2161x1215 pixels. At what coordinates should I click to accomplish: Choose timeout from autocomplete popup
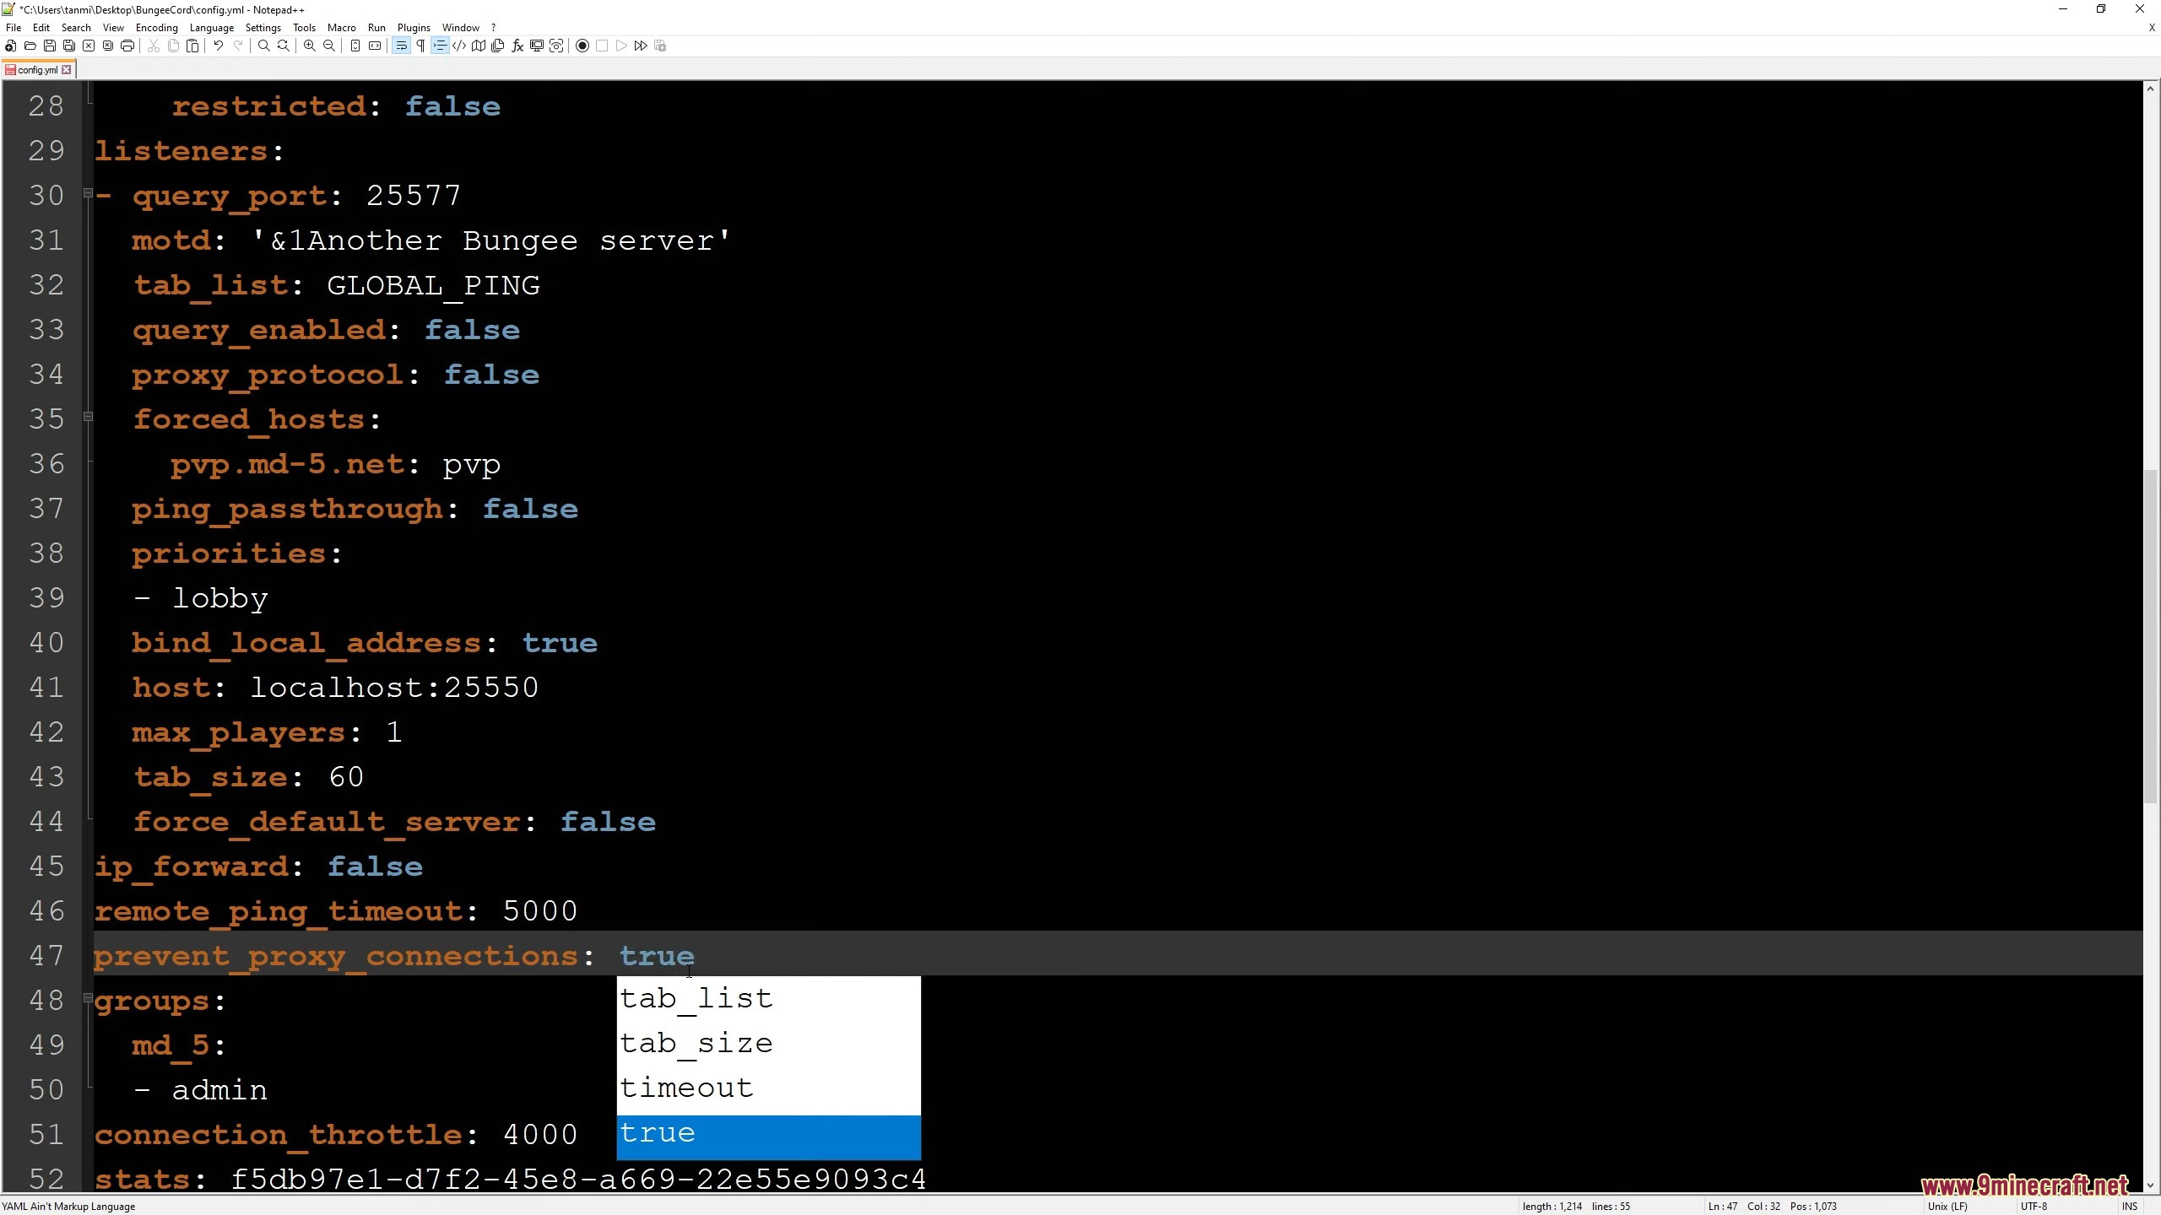(768, 1088)
